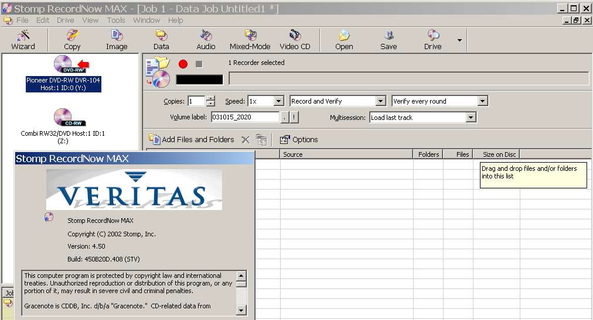Click the red Record button
593x320 pixels.
click(x=183, y=64)
